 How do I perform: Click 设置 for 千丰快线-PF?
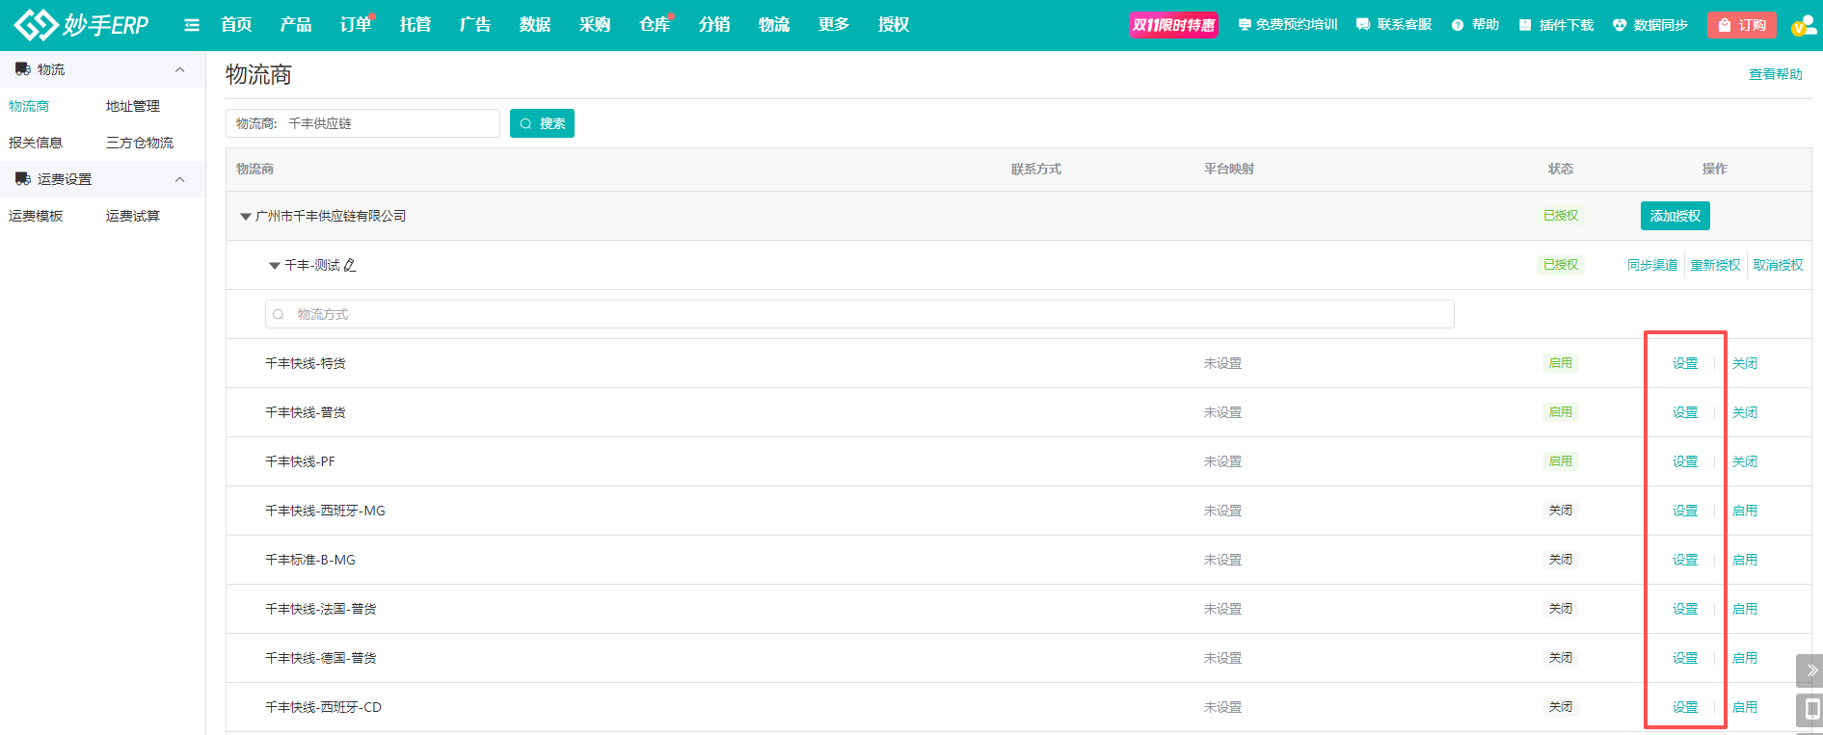(1684, 461)
